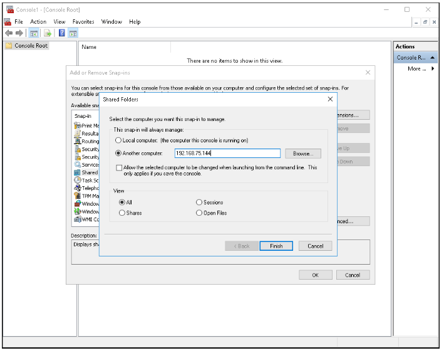
Task: Toggle Show/Hide Console Tree toolbar icon
Action: [34, 33]
